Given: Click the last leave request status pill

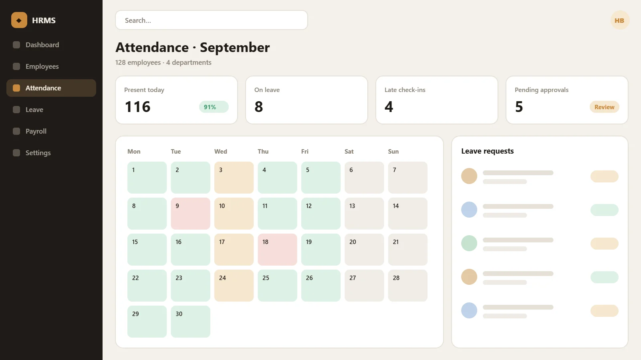Looking at the screenshot, I should pyautogui.click(x=604, y=311).
